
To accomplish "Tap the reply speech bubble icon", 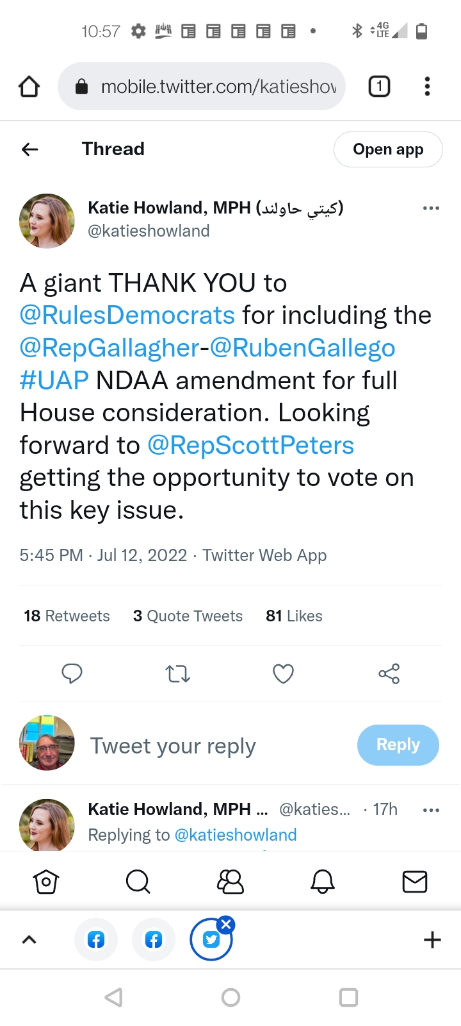I will click(72, 673).
